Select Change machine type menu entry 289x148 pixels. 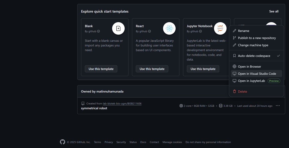click(x=253, y=45)
